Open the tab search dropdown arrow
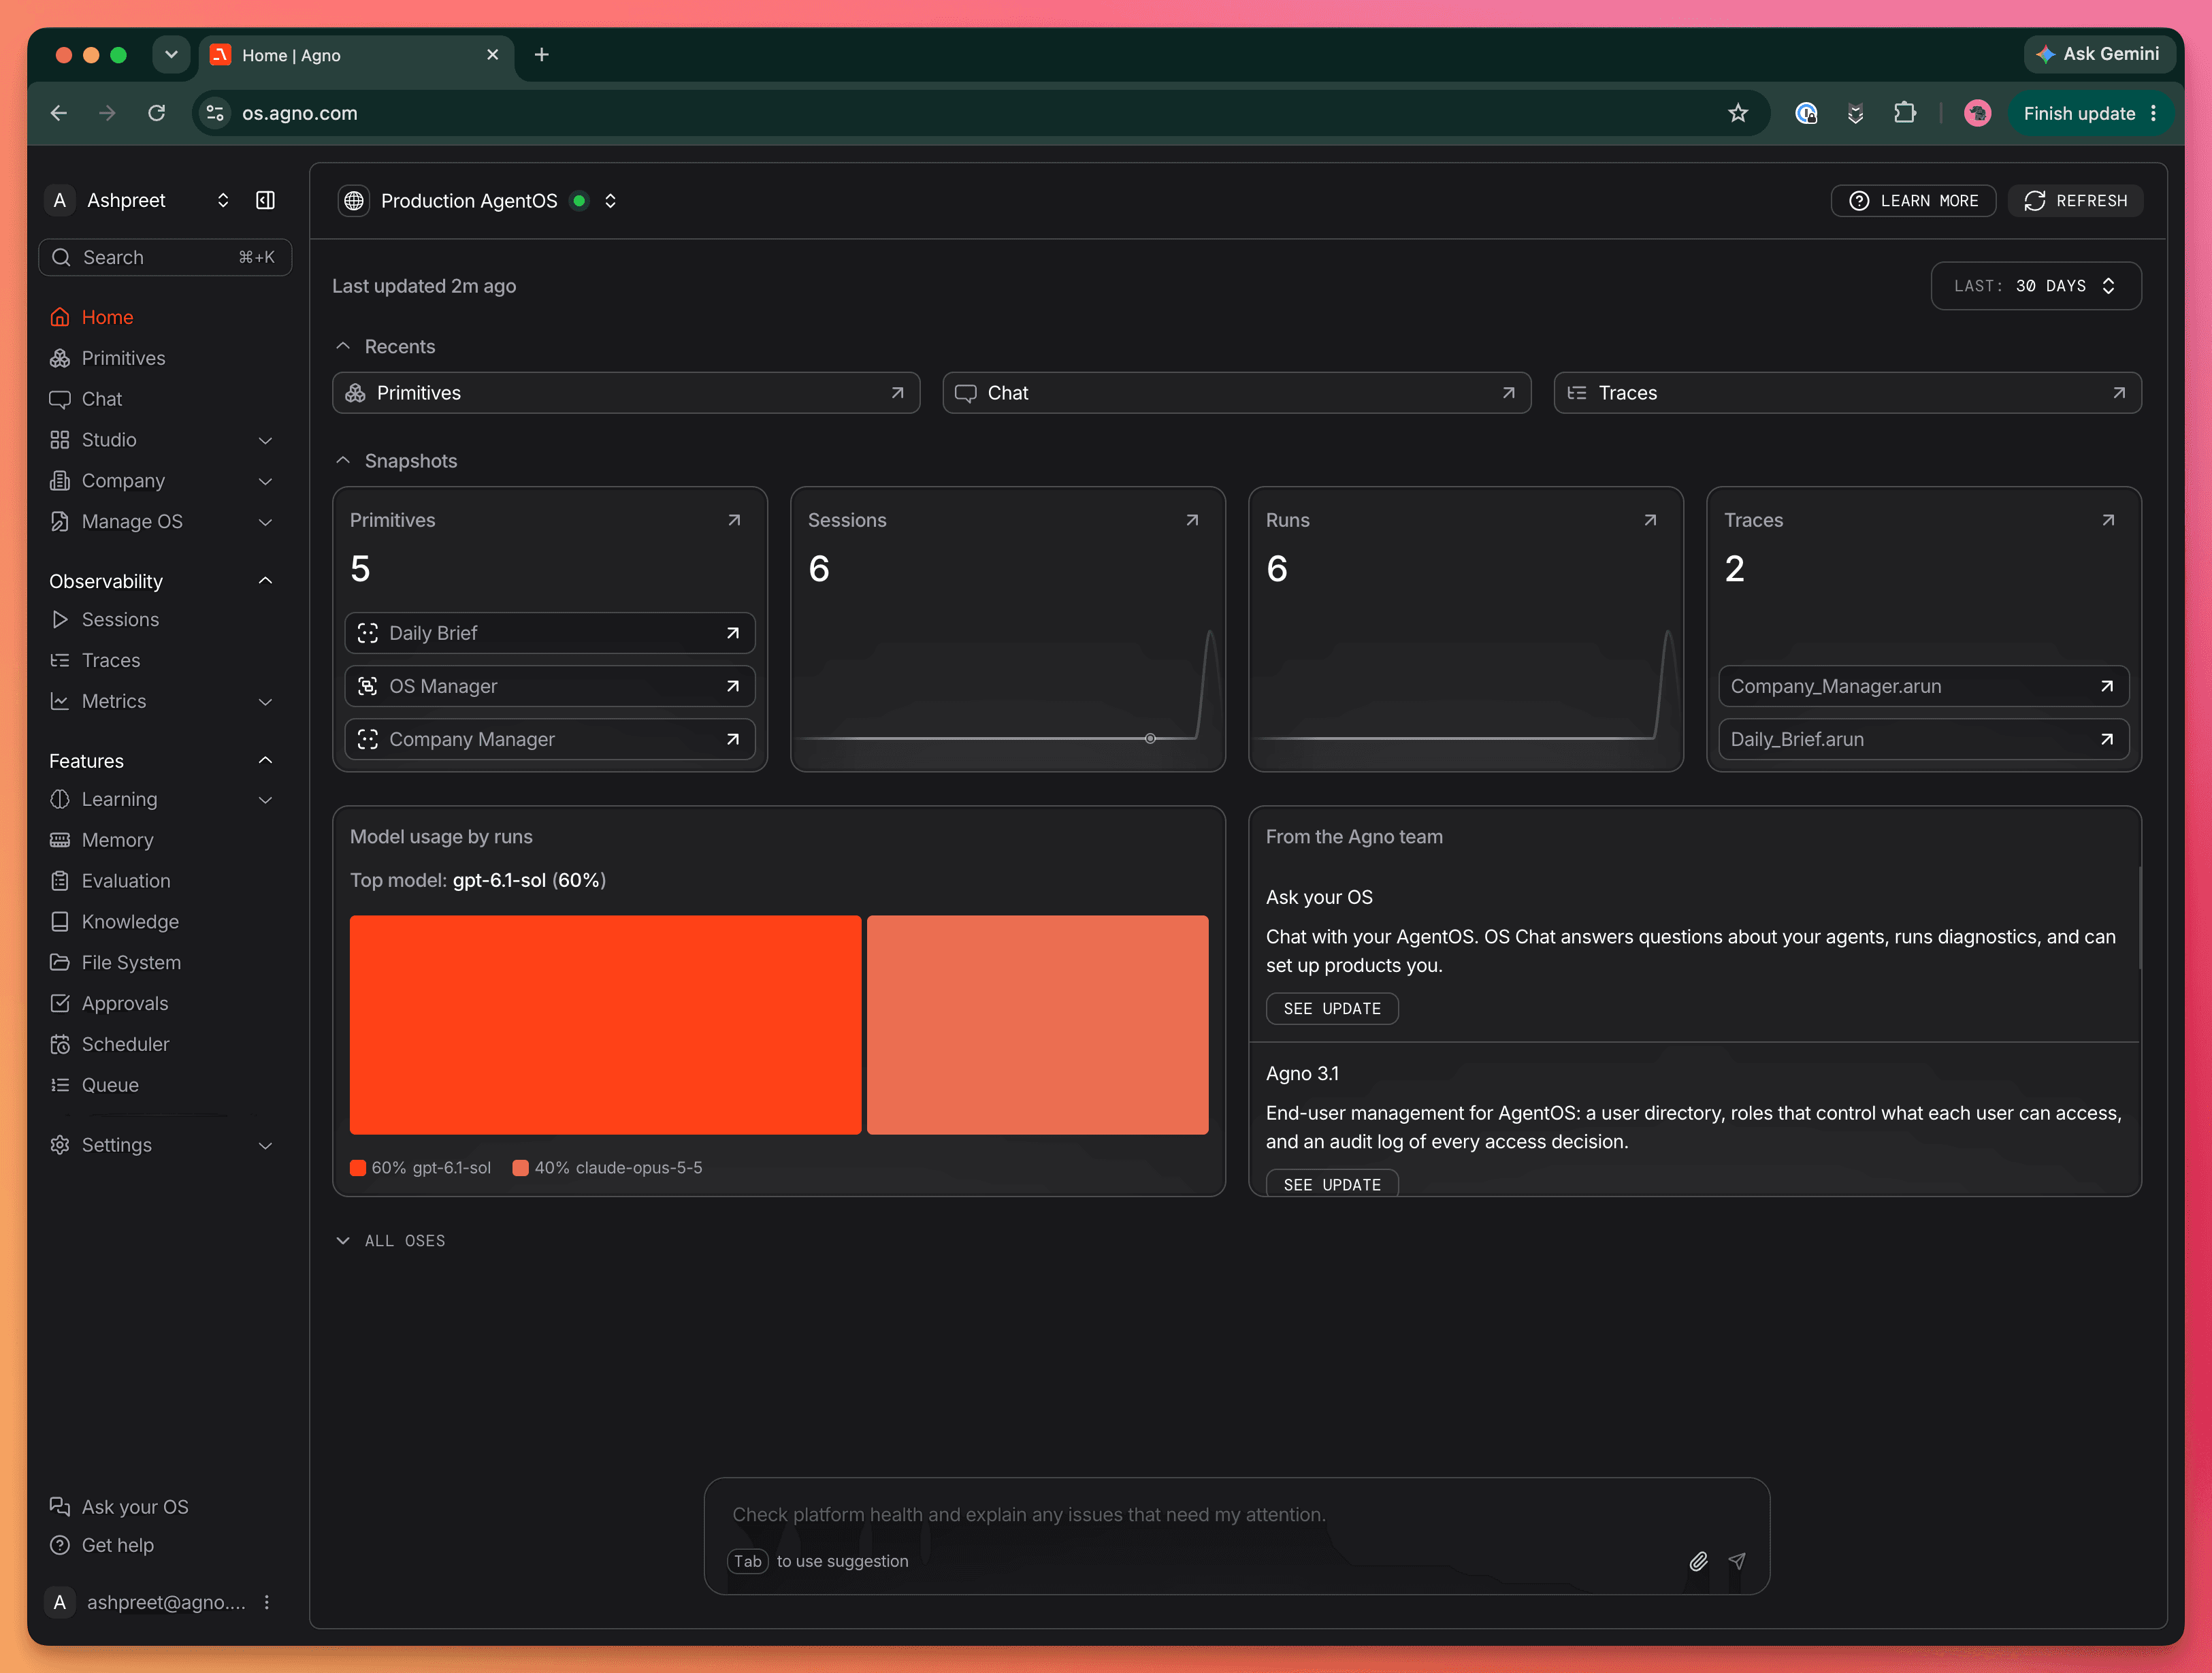 171,55
